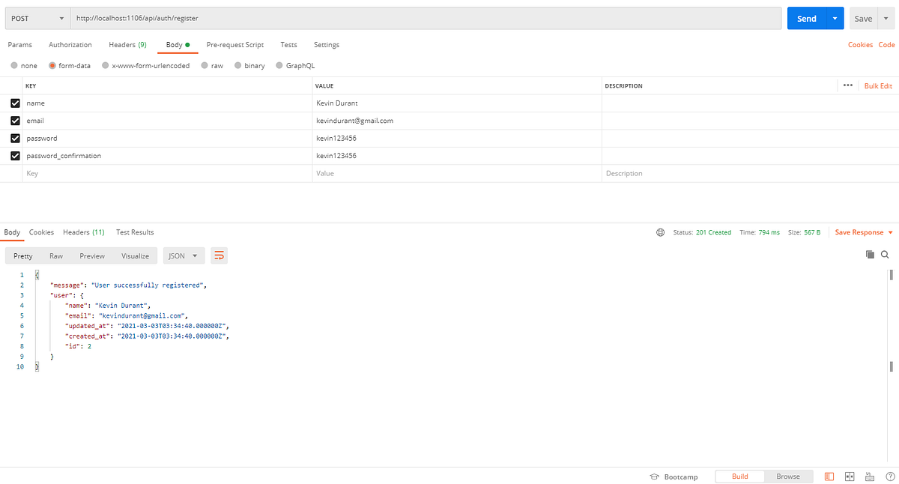Open search in the response body
The image size is (899, 484).
click(885, 255)
